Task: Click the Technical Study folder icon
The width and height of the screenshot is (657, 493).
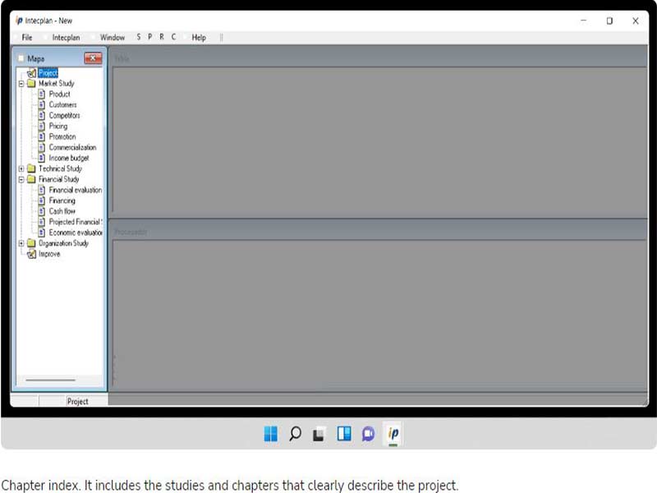Action: point(31,168)
